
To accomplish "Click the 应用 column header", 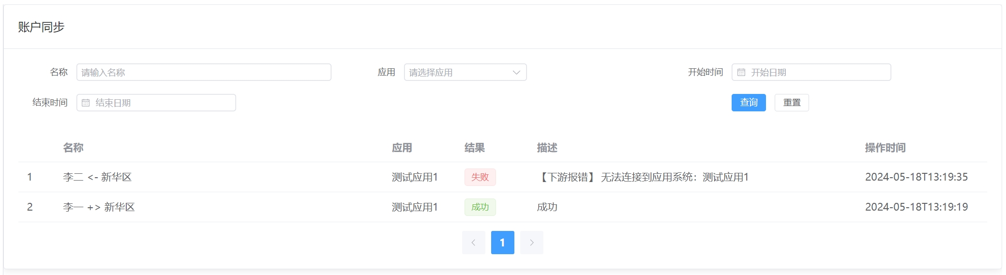I will point(402,148).
